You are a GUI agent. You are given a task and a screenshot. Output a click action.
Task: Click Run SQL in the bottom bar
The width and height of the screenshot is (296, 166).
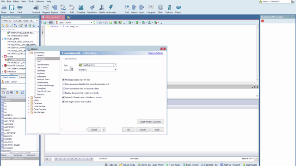click(x=173, y=165)
